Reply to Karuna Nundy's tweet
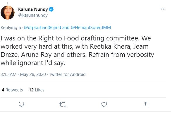Viewport: 172px width, 114px height. (x=21, y=104)
